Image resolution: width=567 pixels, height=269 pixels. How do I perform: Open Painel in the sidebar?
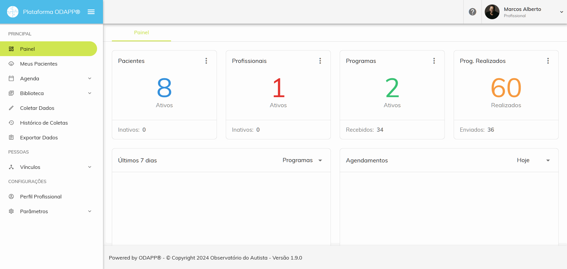49,49
